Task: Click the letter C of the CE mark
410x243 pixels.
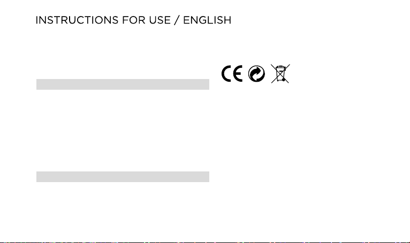Action: pos(226,74)
